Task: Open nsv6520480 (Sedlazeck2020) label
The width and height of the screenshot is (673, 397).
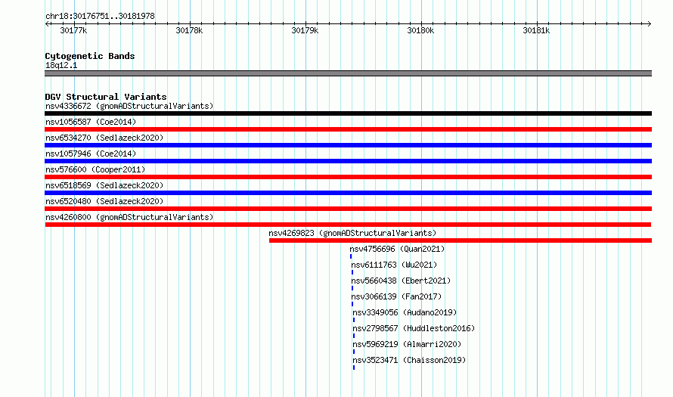Action: tap(104, 201)
